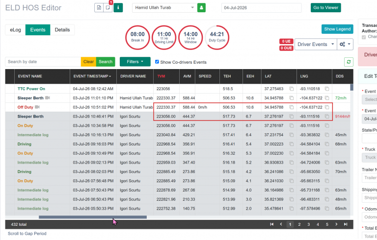Select the red Off Duty event

(25, 107)
